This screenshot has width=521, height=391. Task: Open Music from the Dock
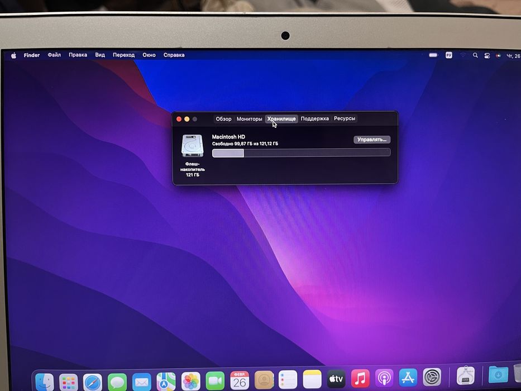tap(360, 378)
